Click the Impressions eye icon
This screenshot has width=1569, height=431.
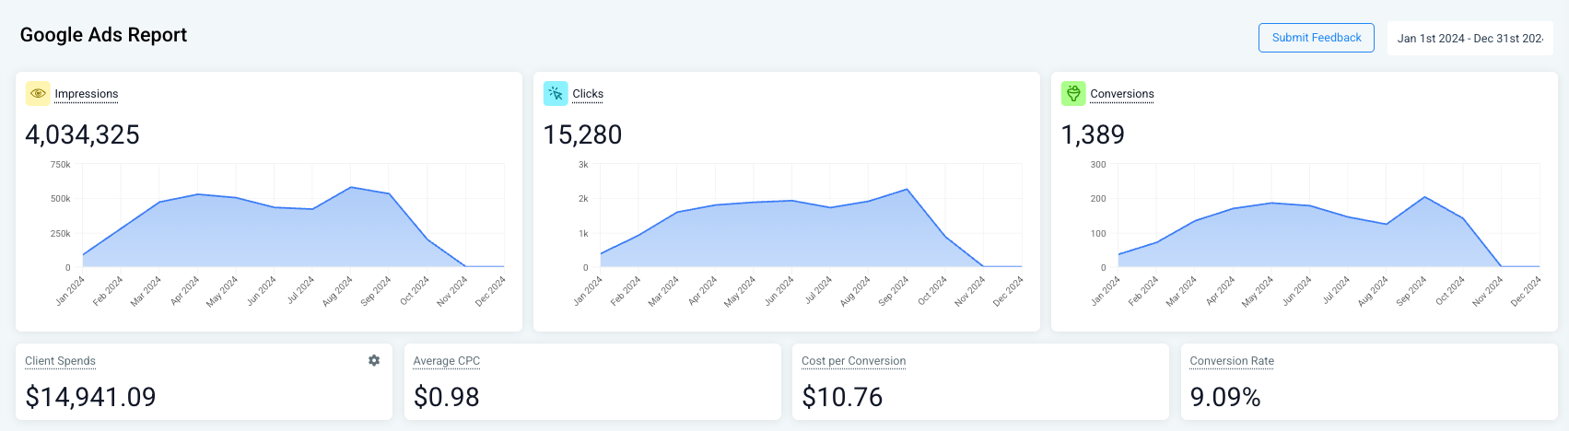[38, 94]
